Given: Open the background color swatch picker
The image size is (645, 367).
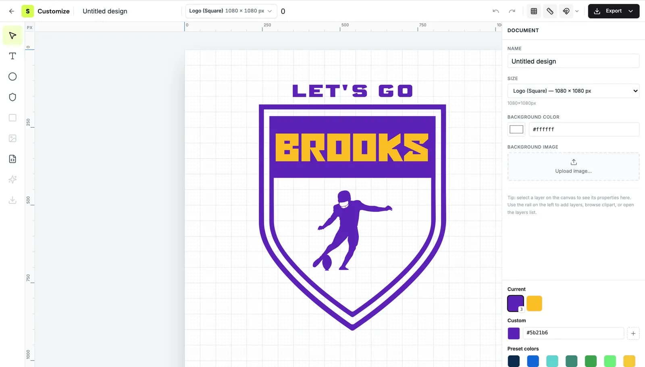Looking at the screenshot, I should point(516,129).
